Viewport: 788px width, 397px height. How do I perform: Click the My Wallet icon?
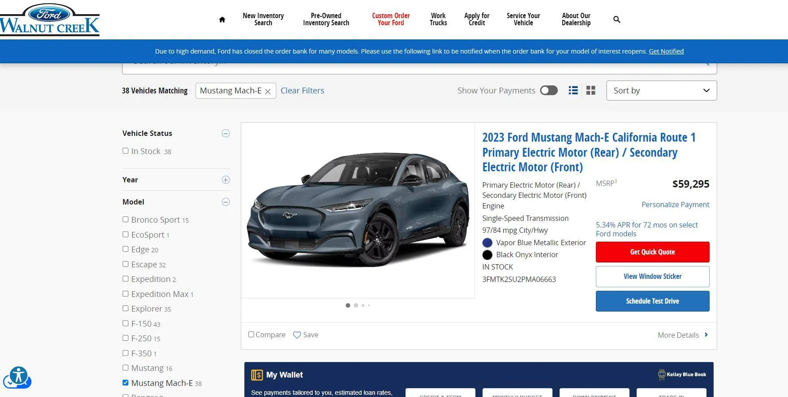257,375
